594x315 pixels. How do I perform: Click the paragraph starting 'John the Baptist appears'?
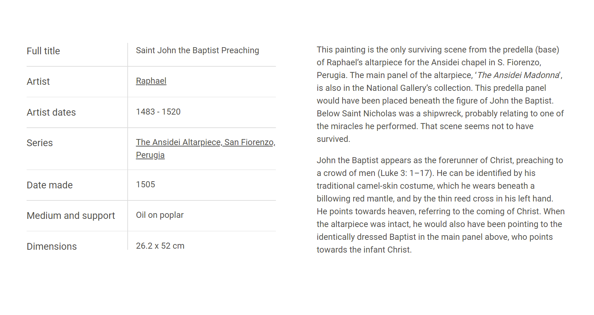tap(440, 205)
